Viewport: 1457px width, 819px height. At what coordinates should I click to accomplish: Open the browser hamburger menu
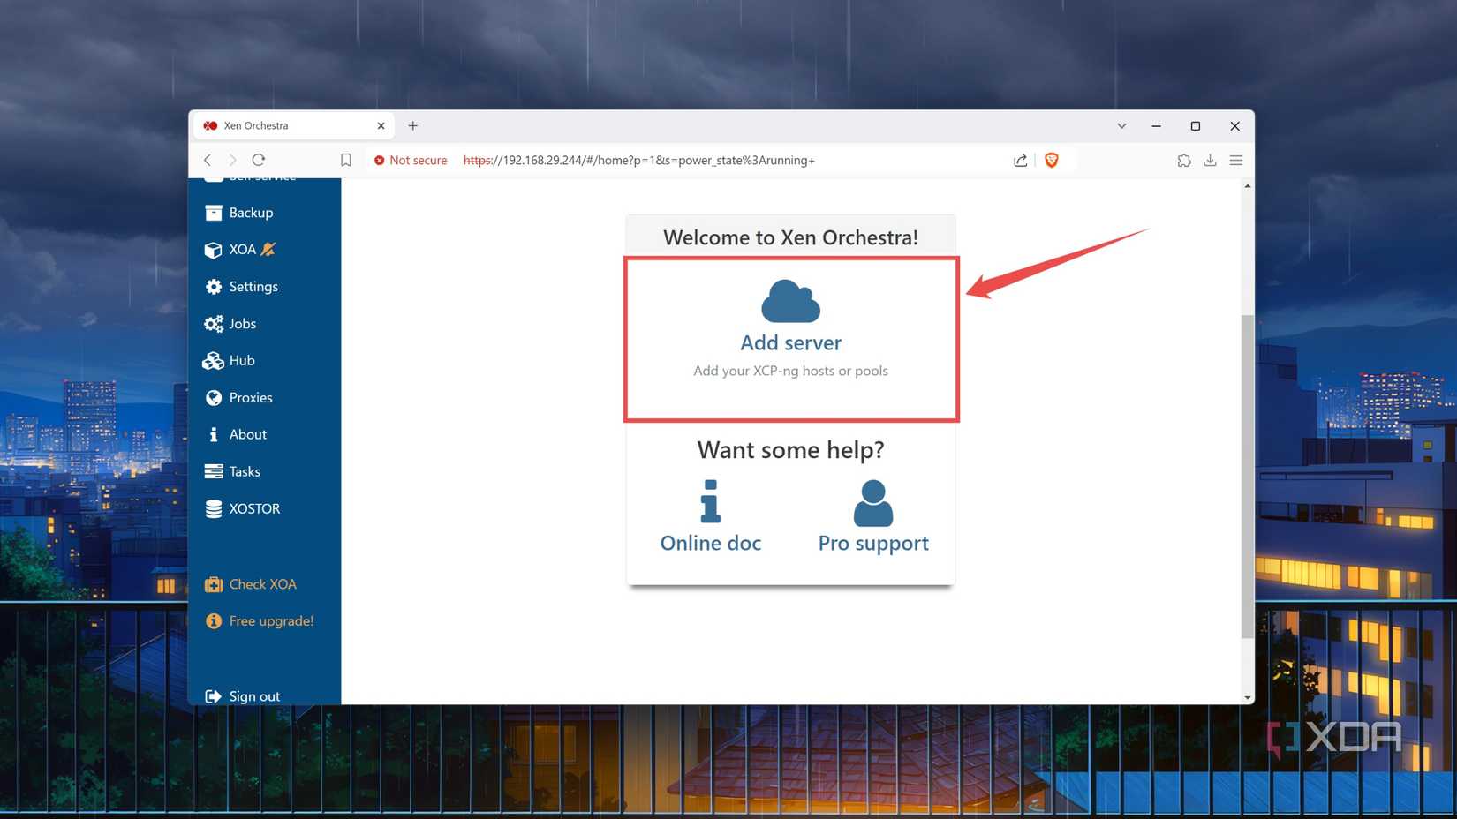[1236, 160]
